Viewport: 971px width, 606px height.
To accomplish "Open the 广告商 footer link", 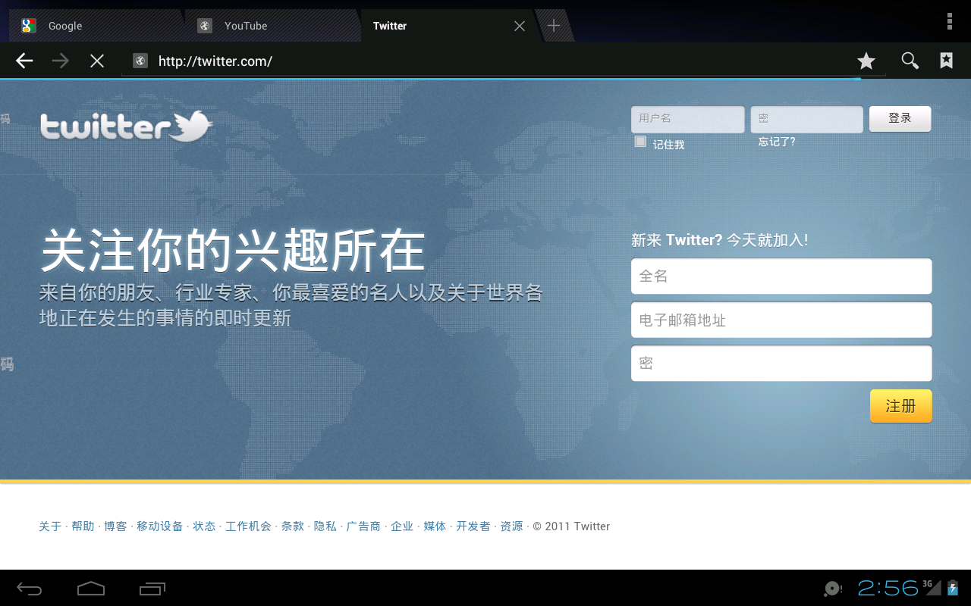I will (363, 526).
